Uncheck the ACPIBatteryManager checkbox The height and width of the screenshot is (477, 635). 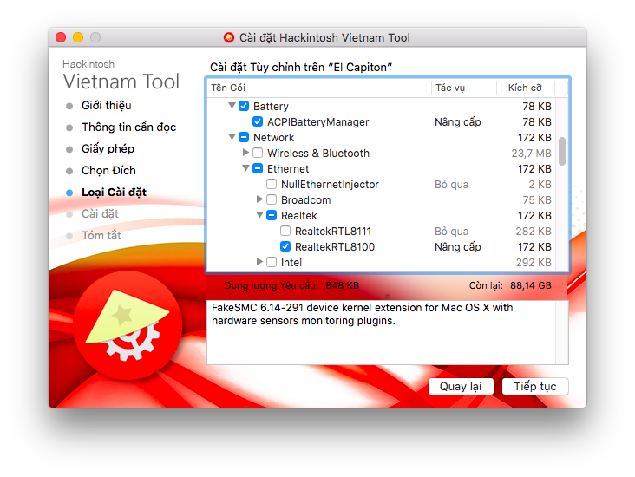[x=258, y=122]
